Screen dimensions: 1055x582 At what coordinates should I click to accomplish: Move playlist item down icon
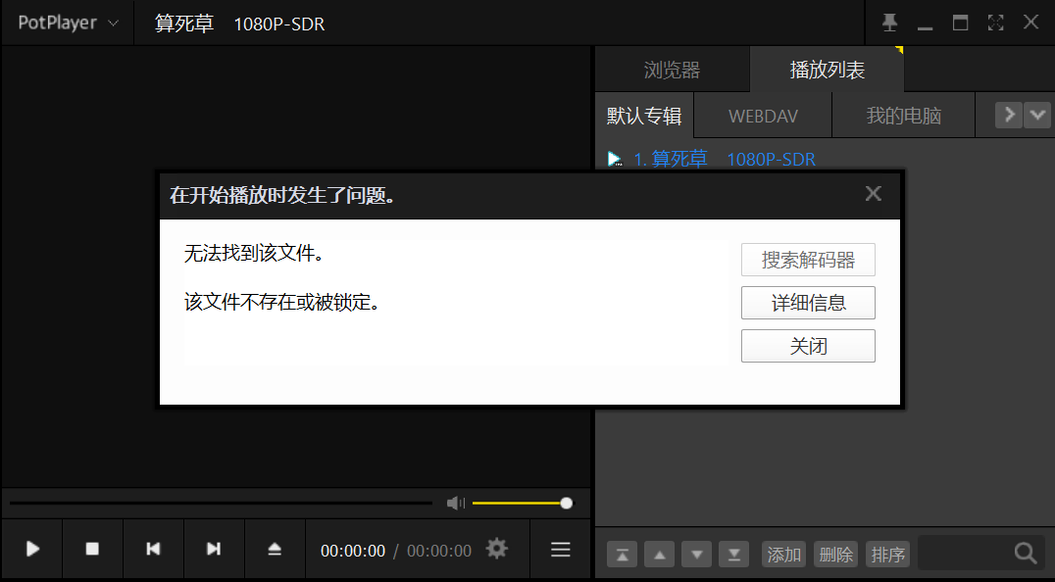696,554
